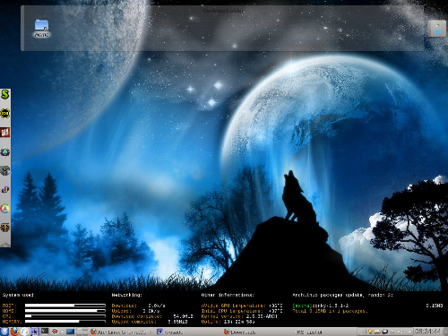Click the yellow tray icon next to lightbulb
The image size is (448, 336).
[377, 332]
